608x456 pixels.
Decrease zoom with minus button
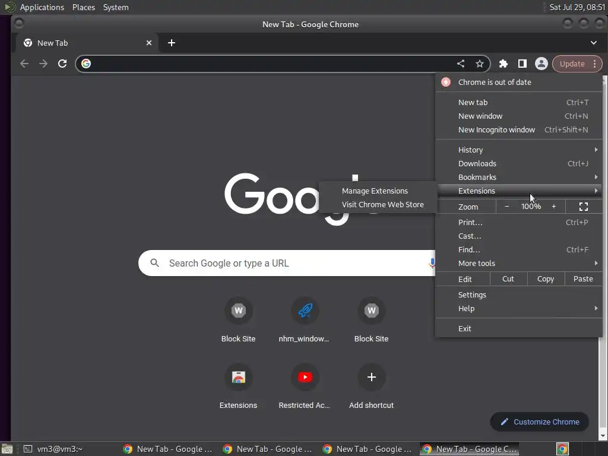(x=506, y=207)
